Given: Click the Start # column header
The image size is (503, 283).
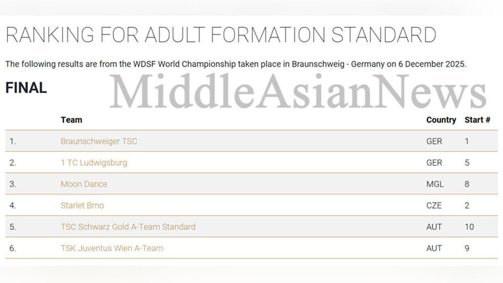Looking at the screenshot, I should click(477, 120).
